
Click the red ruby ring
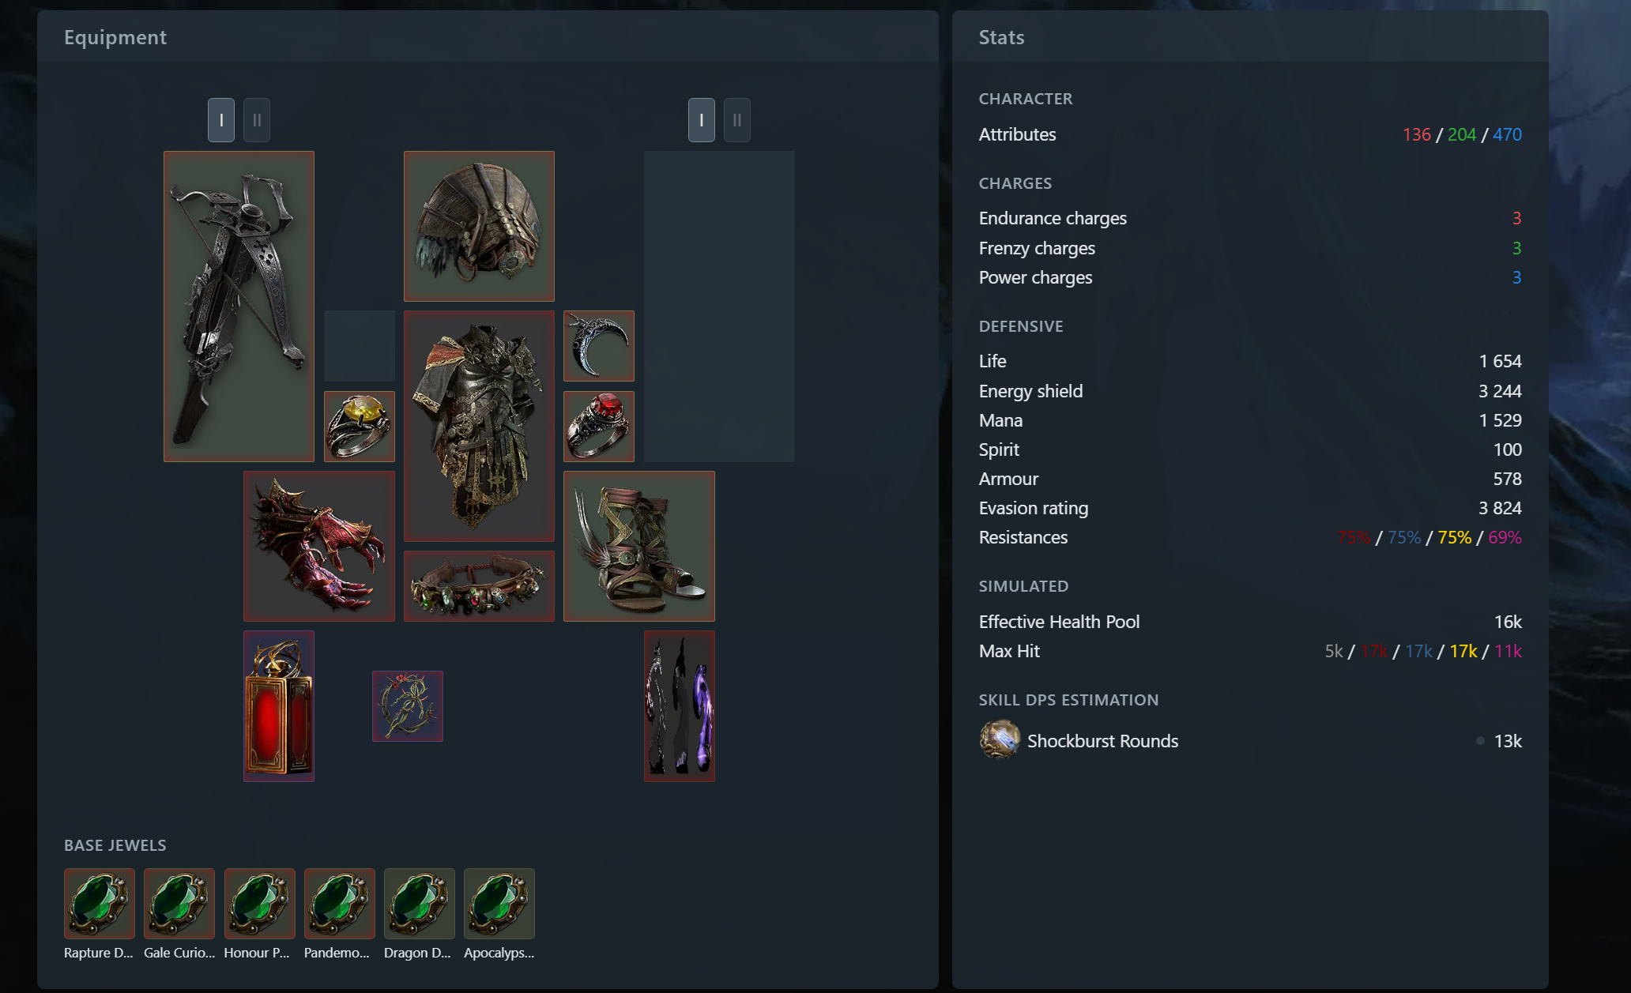tap(599, 427)
